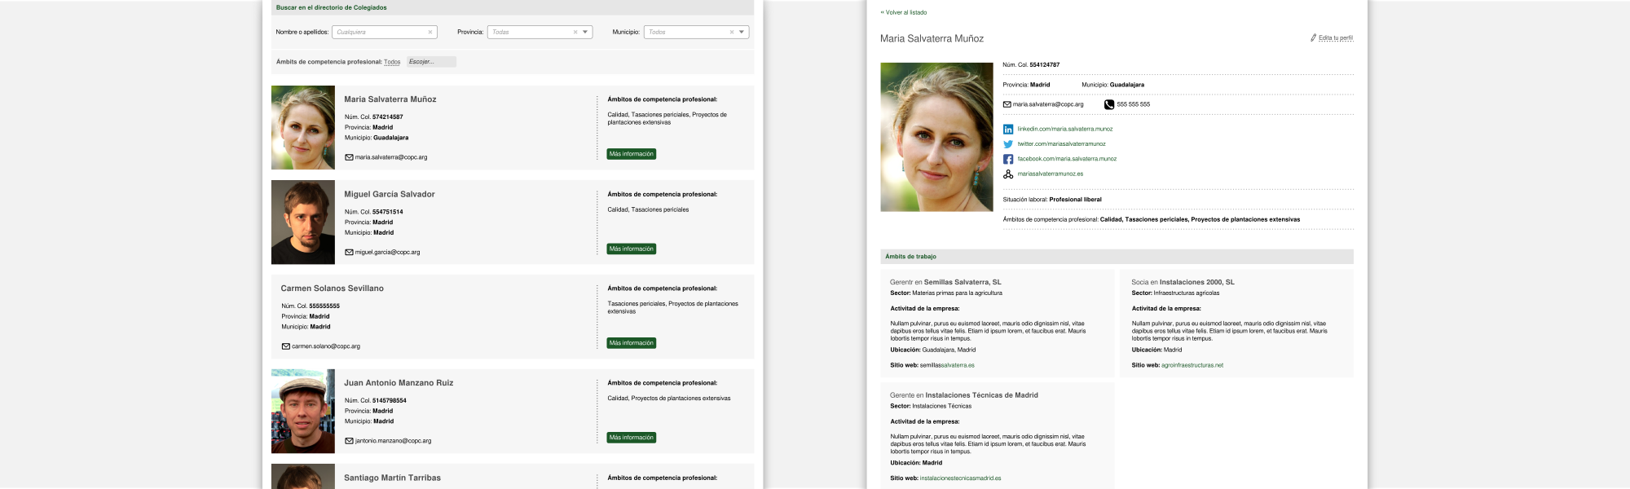Click inside the Municipio combo box showing Todos

tap(696, 33)
